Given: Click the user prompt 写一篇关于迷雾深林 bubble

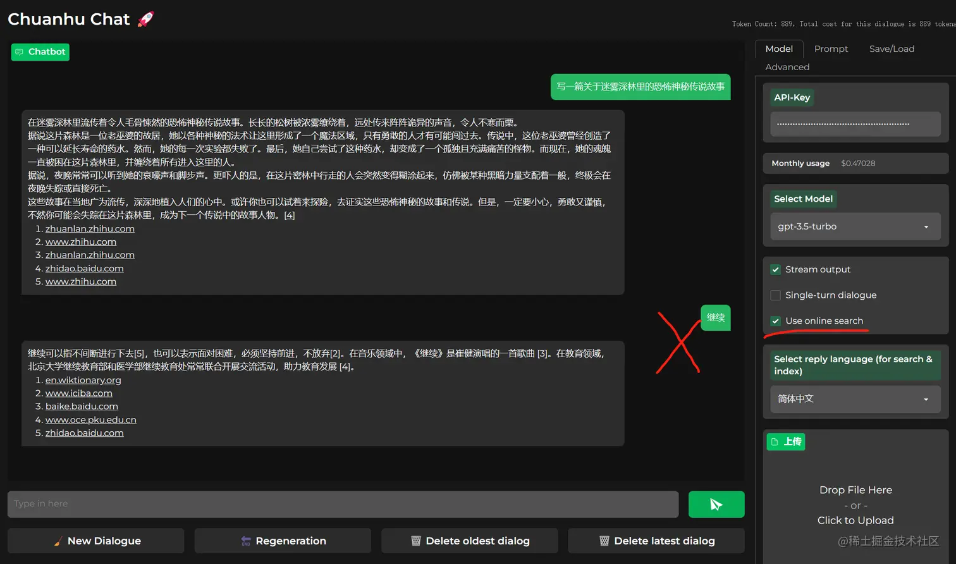Looking at the screenshot, I should (640, 87).
